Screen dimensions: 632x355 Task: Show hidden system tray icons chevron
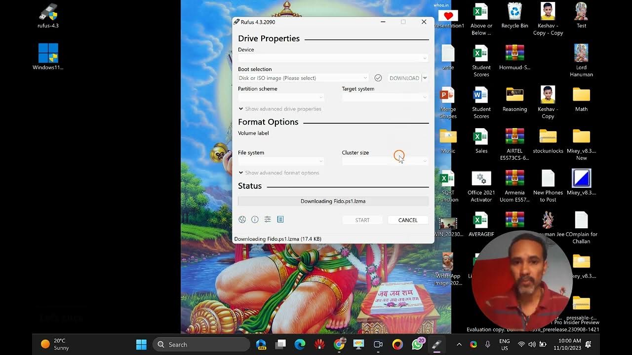pyautogui.click(x=459, y=345)
